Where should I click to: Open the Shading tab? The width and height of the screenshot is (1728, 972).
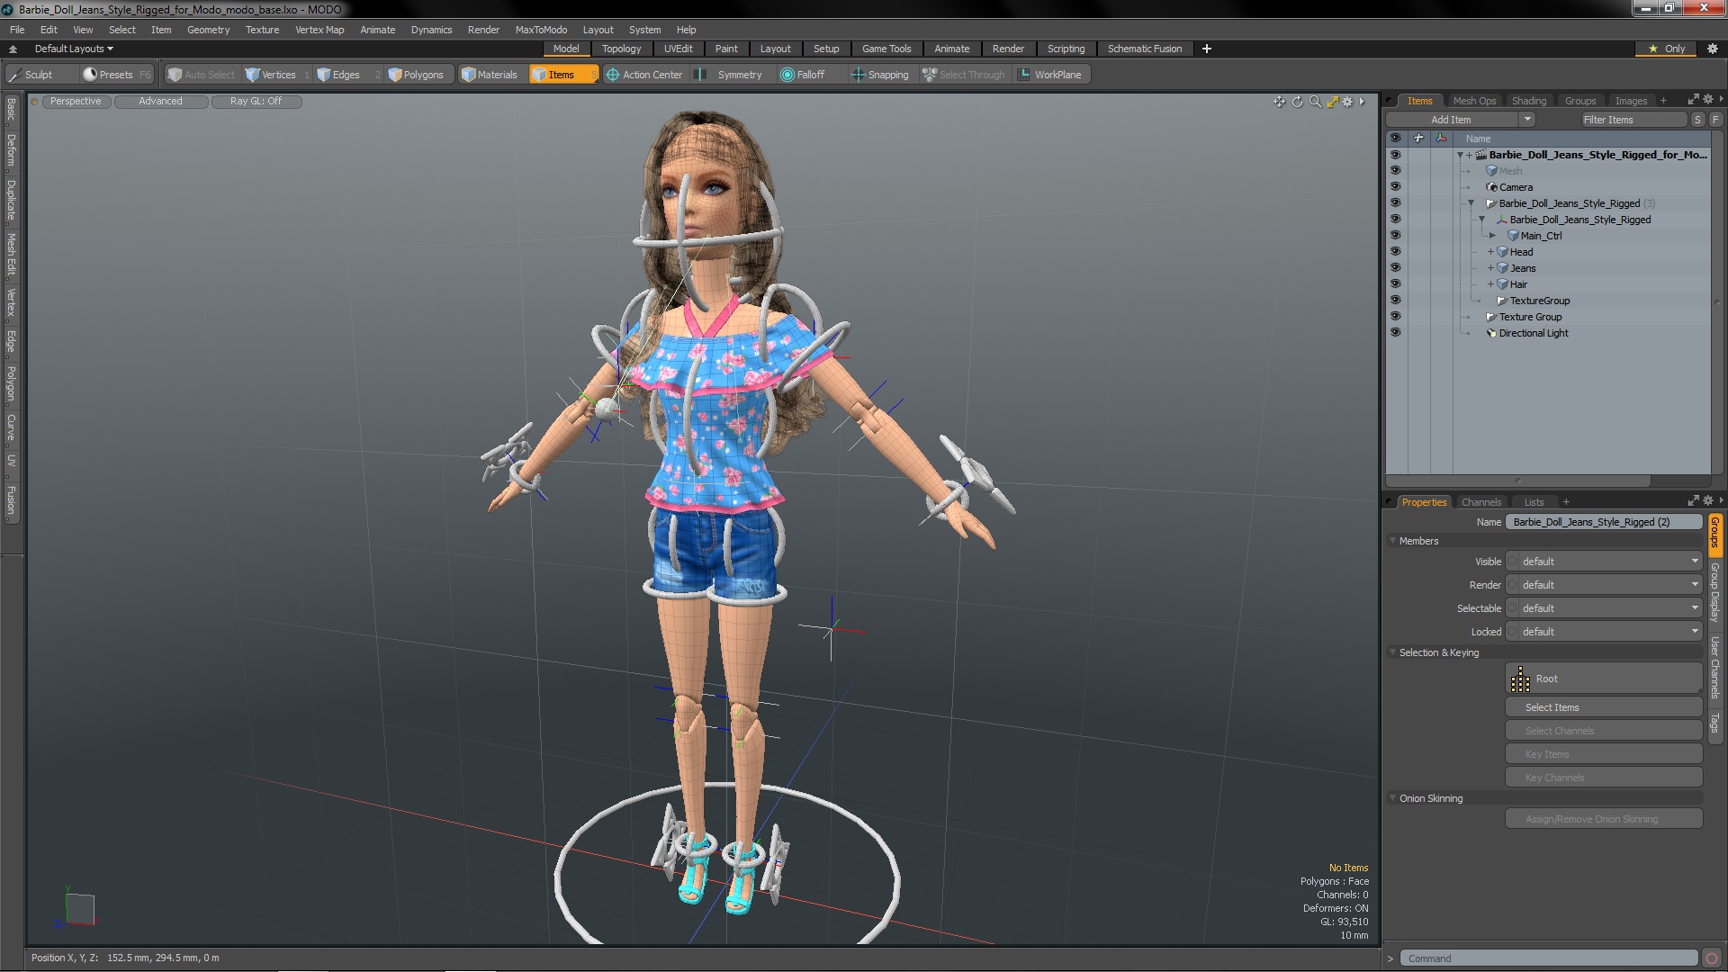click(1528, 101)
